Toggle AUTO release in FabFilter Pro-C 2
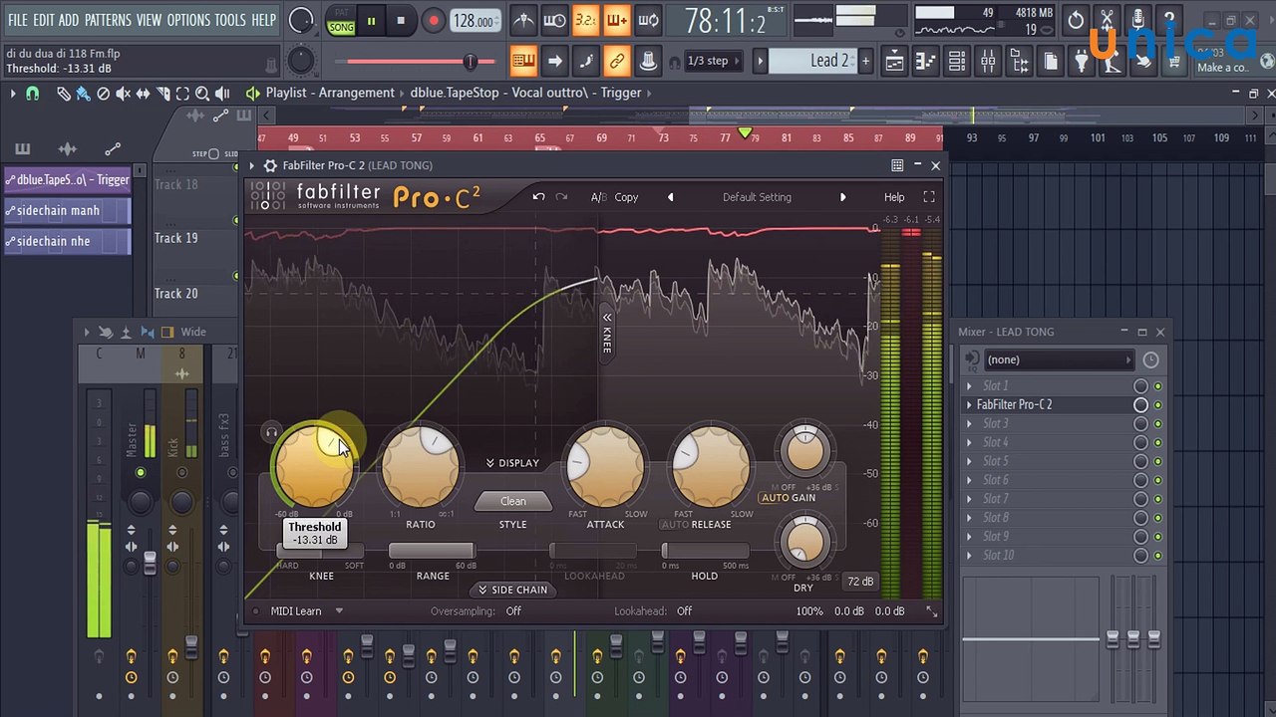Screen dimensions: 1276x717 click(x=675, y=525)
